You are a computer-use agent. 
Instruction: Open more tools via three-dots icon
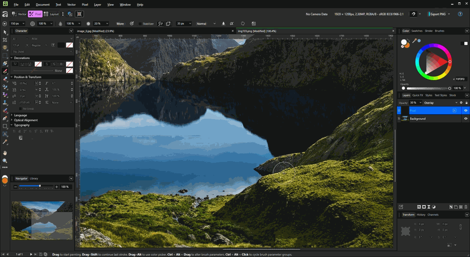pyautogui.click(x=5, y=167)
